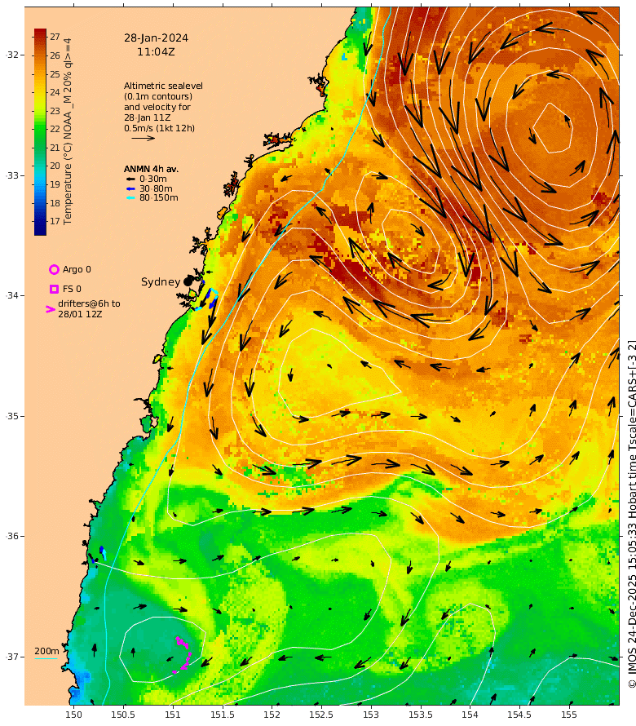Click the vertical Temperature NOAA axis title
This screenshot has height=726, width=636.
point(68,131)
